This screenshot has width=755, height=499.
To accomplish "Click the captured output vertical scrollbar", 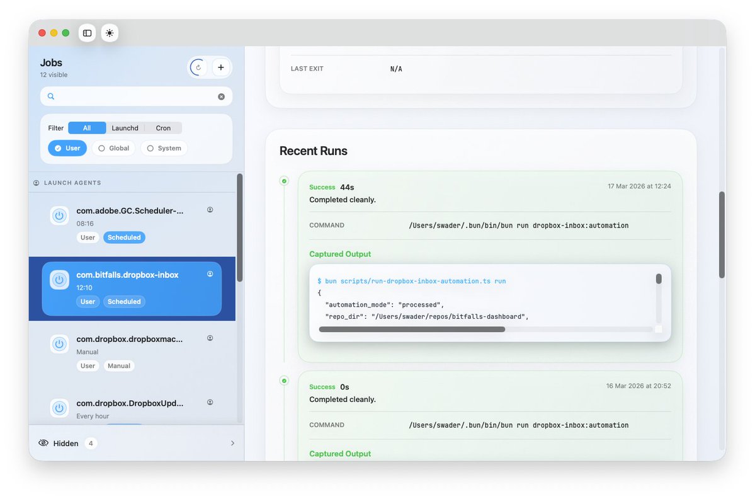I will coord(659,279).
